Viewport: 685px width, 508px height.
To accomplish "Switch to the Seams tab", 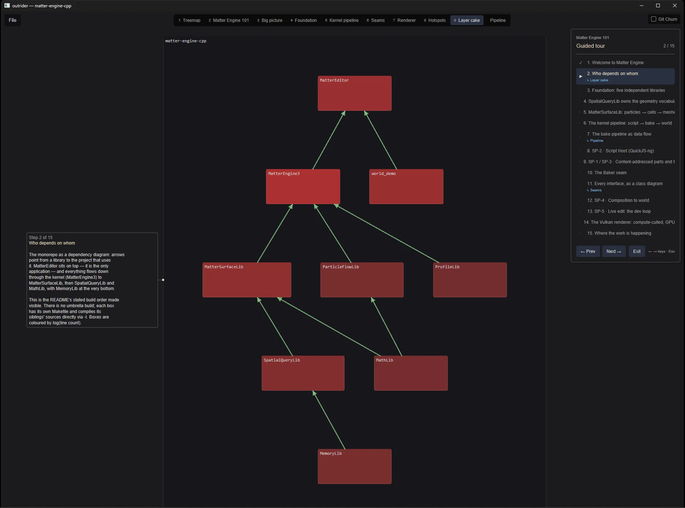I will click(x=376, y=20).
